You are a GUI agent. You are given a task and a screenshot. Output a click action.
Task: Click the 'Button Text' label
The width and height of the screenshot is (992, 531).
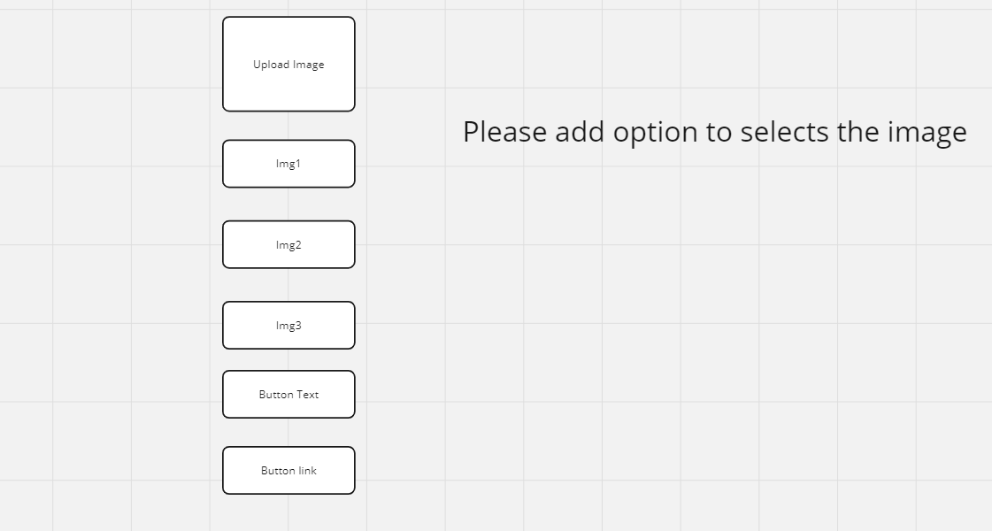[288, 395]
